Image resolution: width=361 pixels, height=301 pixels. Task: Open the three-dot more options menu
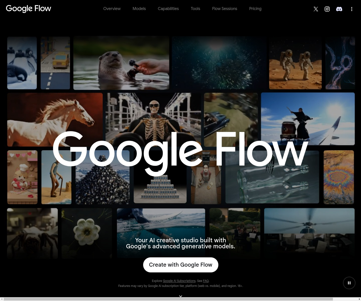(352, 9)
